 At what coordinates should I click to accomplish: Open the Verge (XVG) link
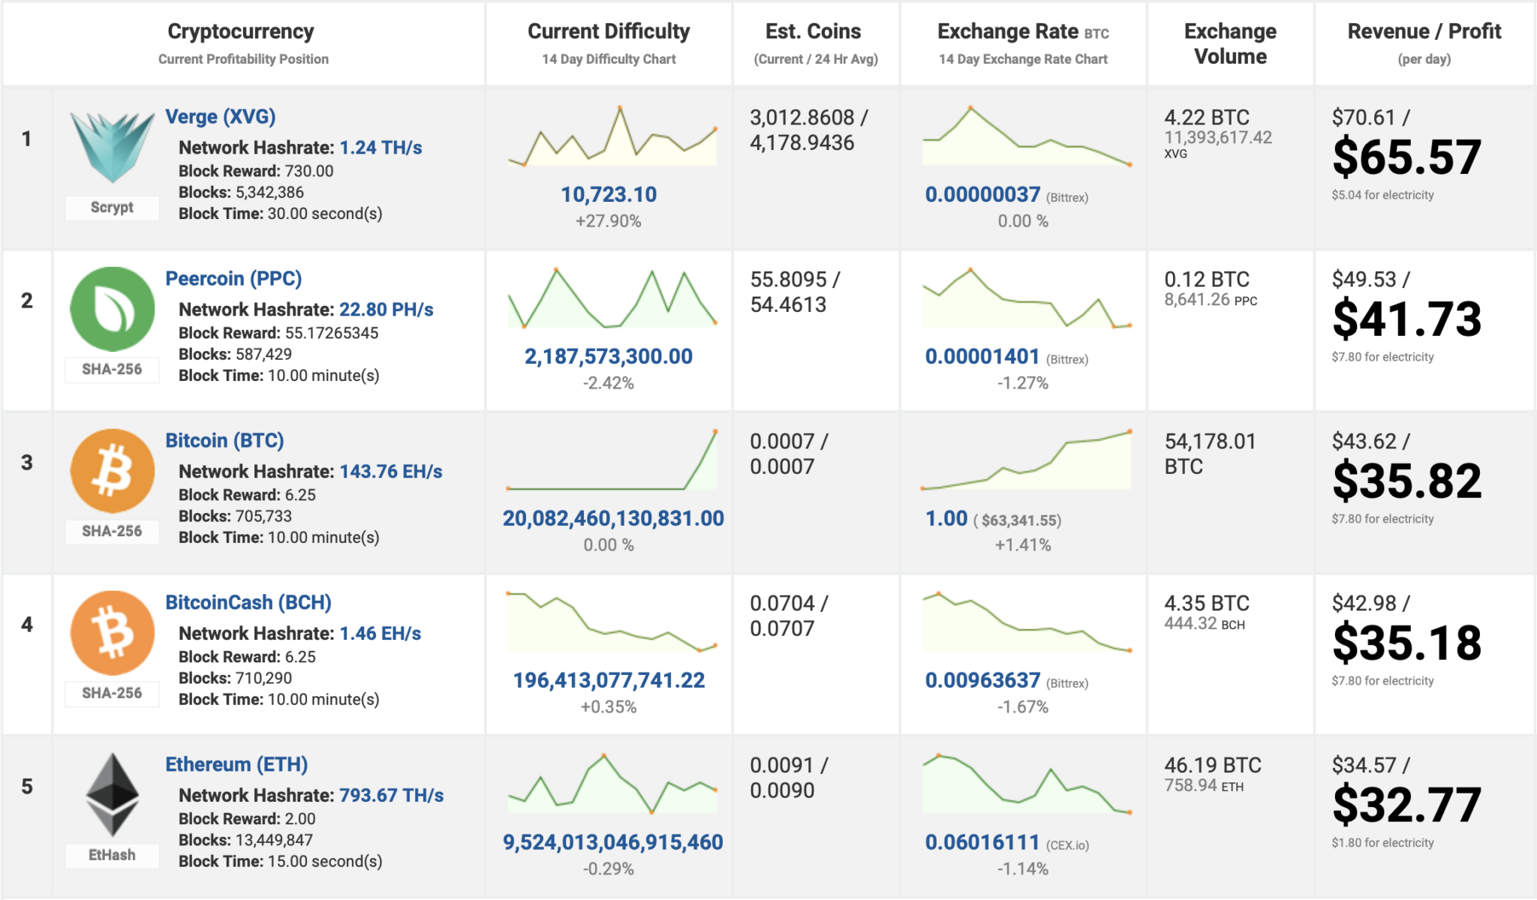click(221, 117)
